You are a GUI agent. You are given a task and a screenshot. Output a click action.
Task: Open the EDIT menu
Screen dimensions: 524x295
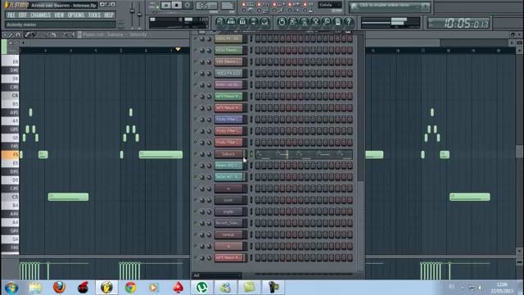[22, 15]
